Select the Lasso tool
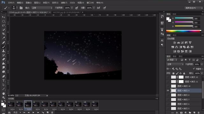The height and width of the screenshot is (114, 204). click(x=4, y=25)
